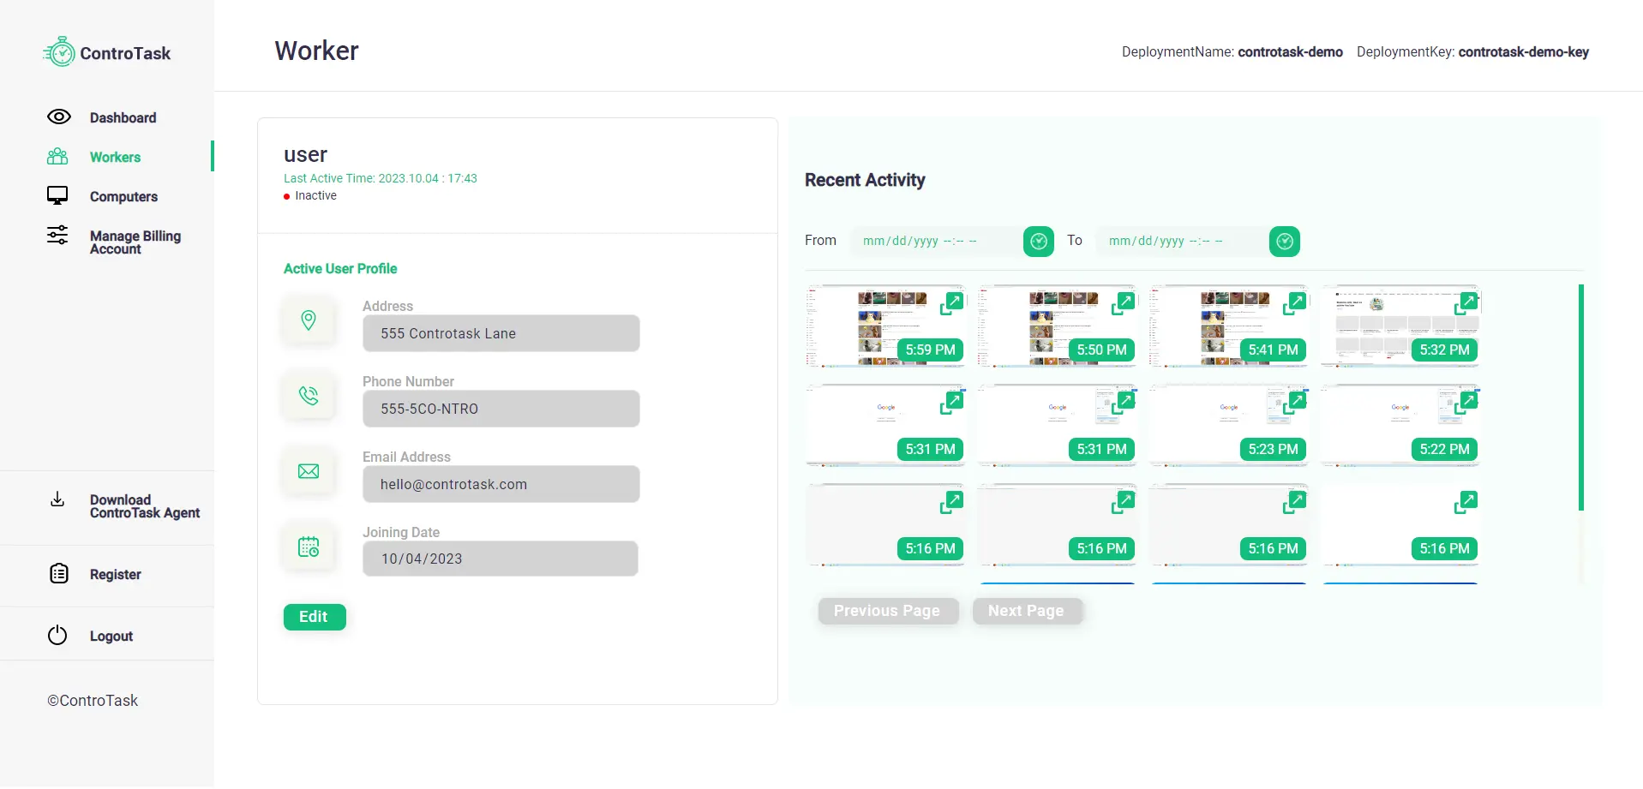Open the 5:32 PM activity screenshot thumbnail
The width and height of the screenshot is (1643, 789).
coord(1400,326)
